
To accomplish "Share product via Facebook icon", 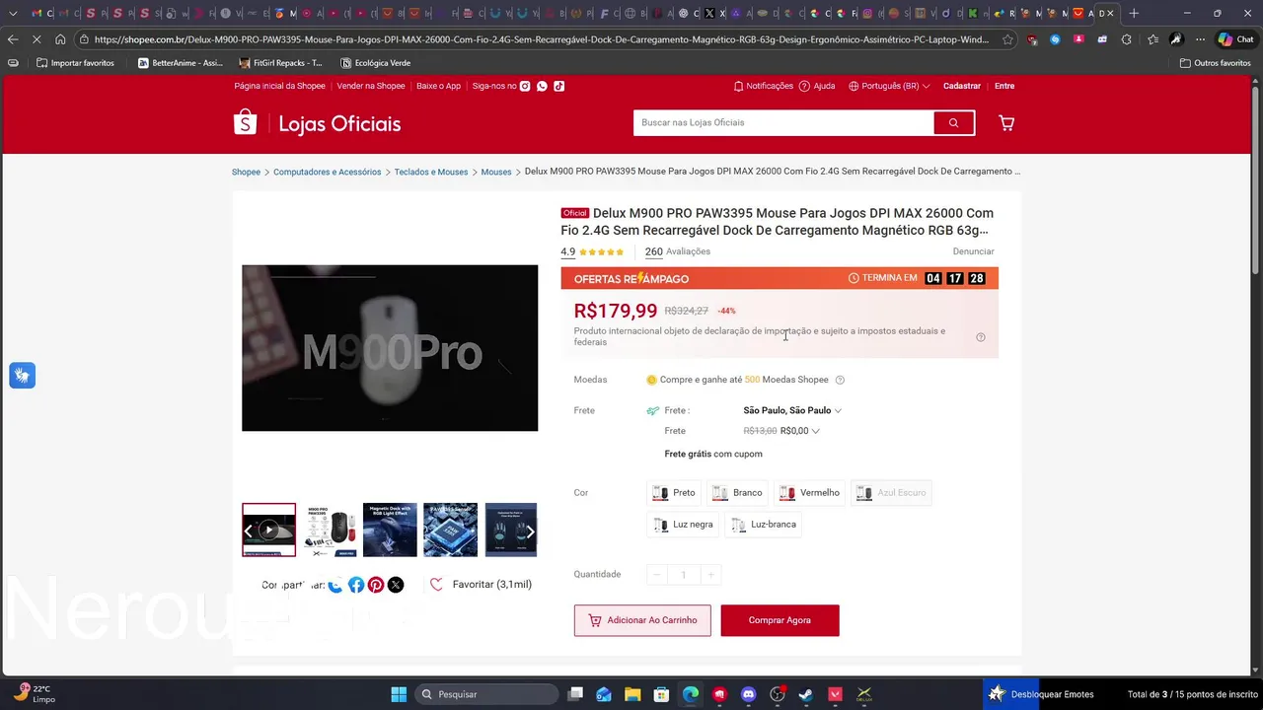I will [x=356, y=585].
